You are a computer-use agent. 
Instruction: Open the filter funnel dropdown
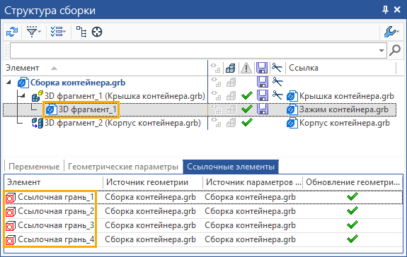tap(34, 32)
